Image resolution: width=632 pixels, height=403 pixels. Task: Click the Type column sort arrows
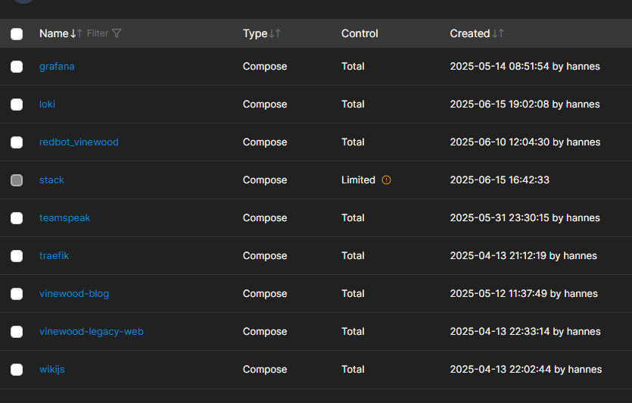click(276, 33)
